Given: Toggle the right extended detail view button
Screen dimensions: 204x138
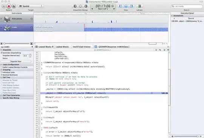Looking at the screenshot, I should pyautogui.click(x=131, y=6).
